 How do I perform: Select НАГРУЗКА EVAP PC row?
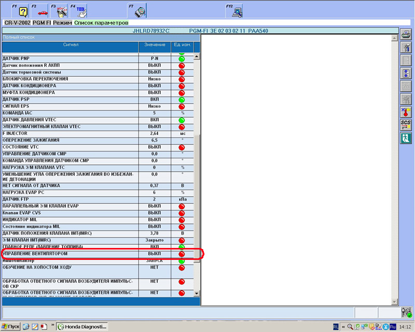(98, 192)
